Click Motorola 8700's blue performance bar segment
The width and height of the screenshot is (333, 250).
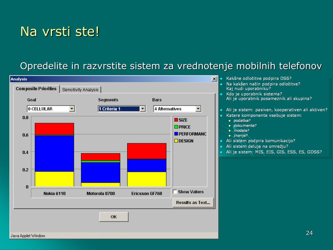[x=101, y=173]
